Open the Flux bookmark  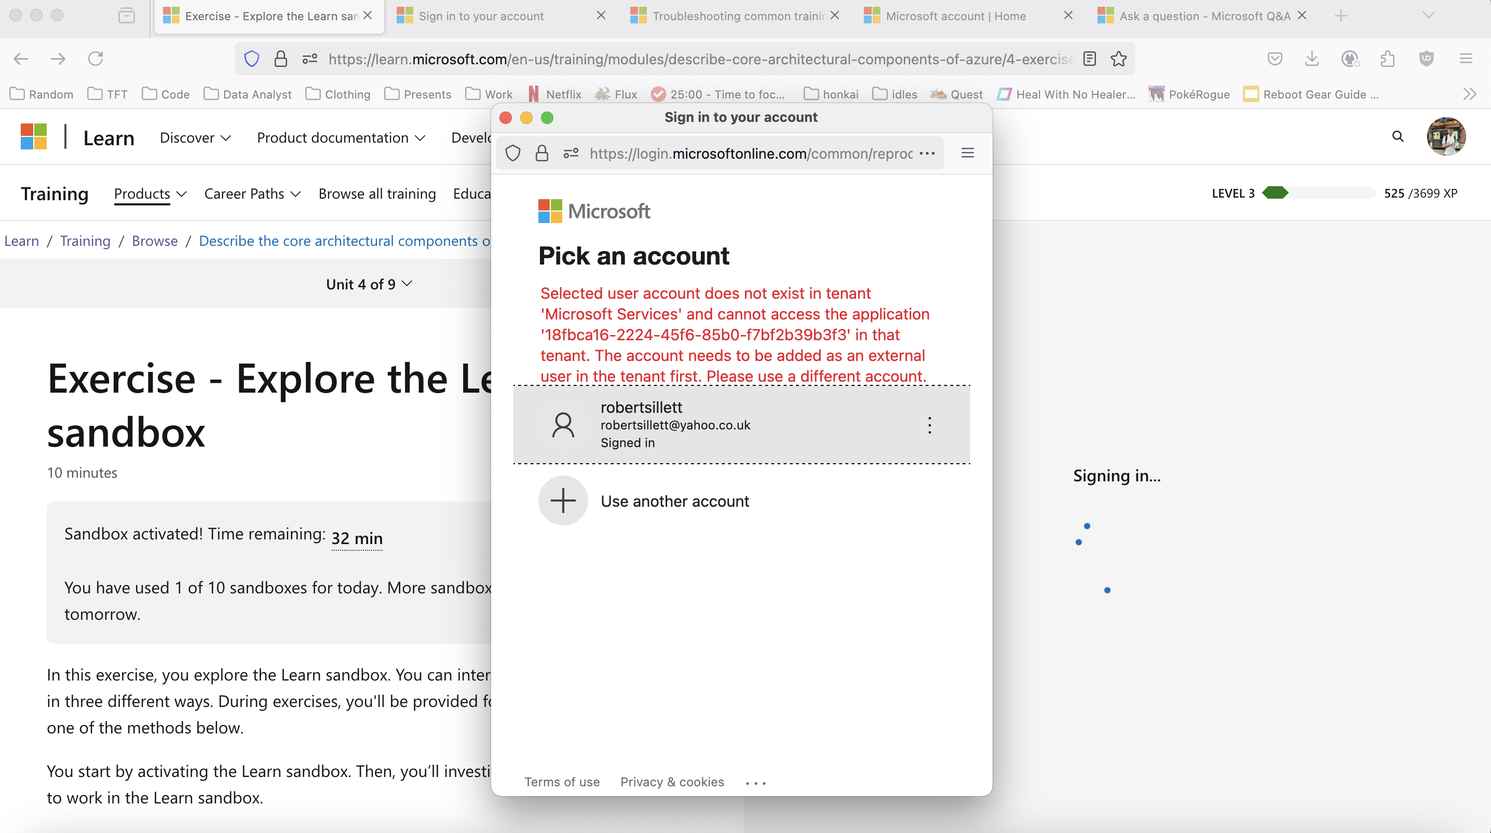pos(616,94)
